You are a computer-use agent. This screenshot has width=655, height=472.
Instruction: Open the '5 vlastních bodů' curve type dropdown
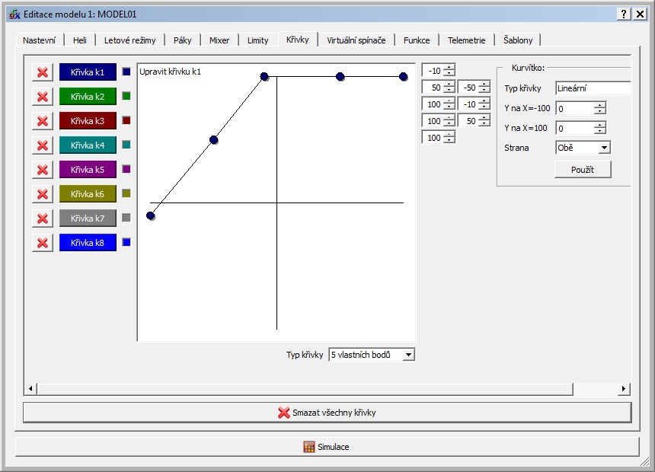tap(372, 355)
